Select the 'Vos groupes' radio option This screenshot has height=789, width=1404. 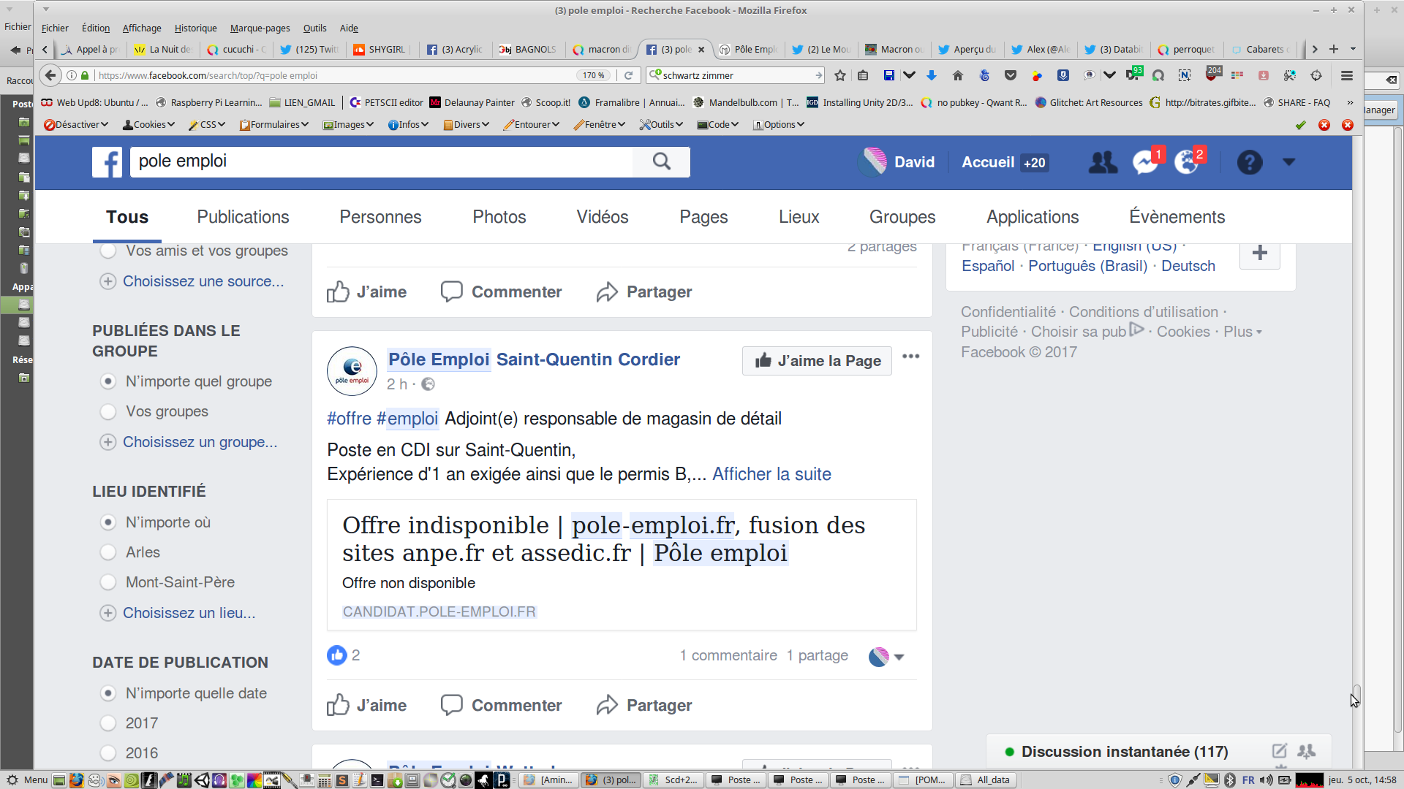(x=108, y=412)
